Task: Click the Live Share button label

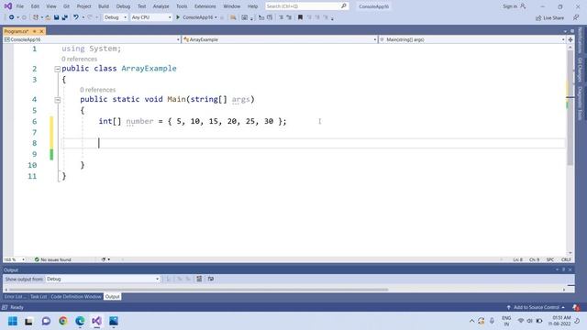Action: coord(553,17)
